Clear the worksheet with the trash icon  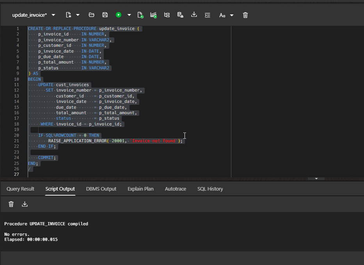(245, 15)
